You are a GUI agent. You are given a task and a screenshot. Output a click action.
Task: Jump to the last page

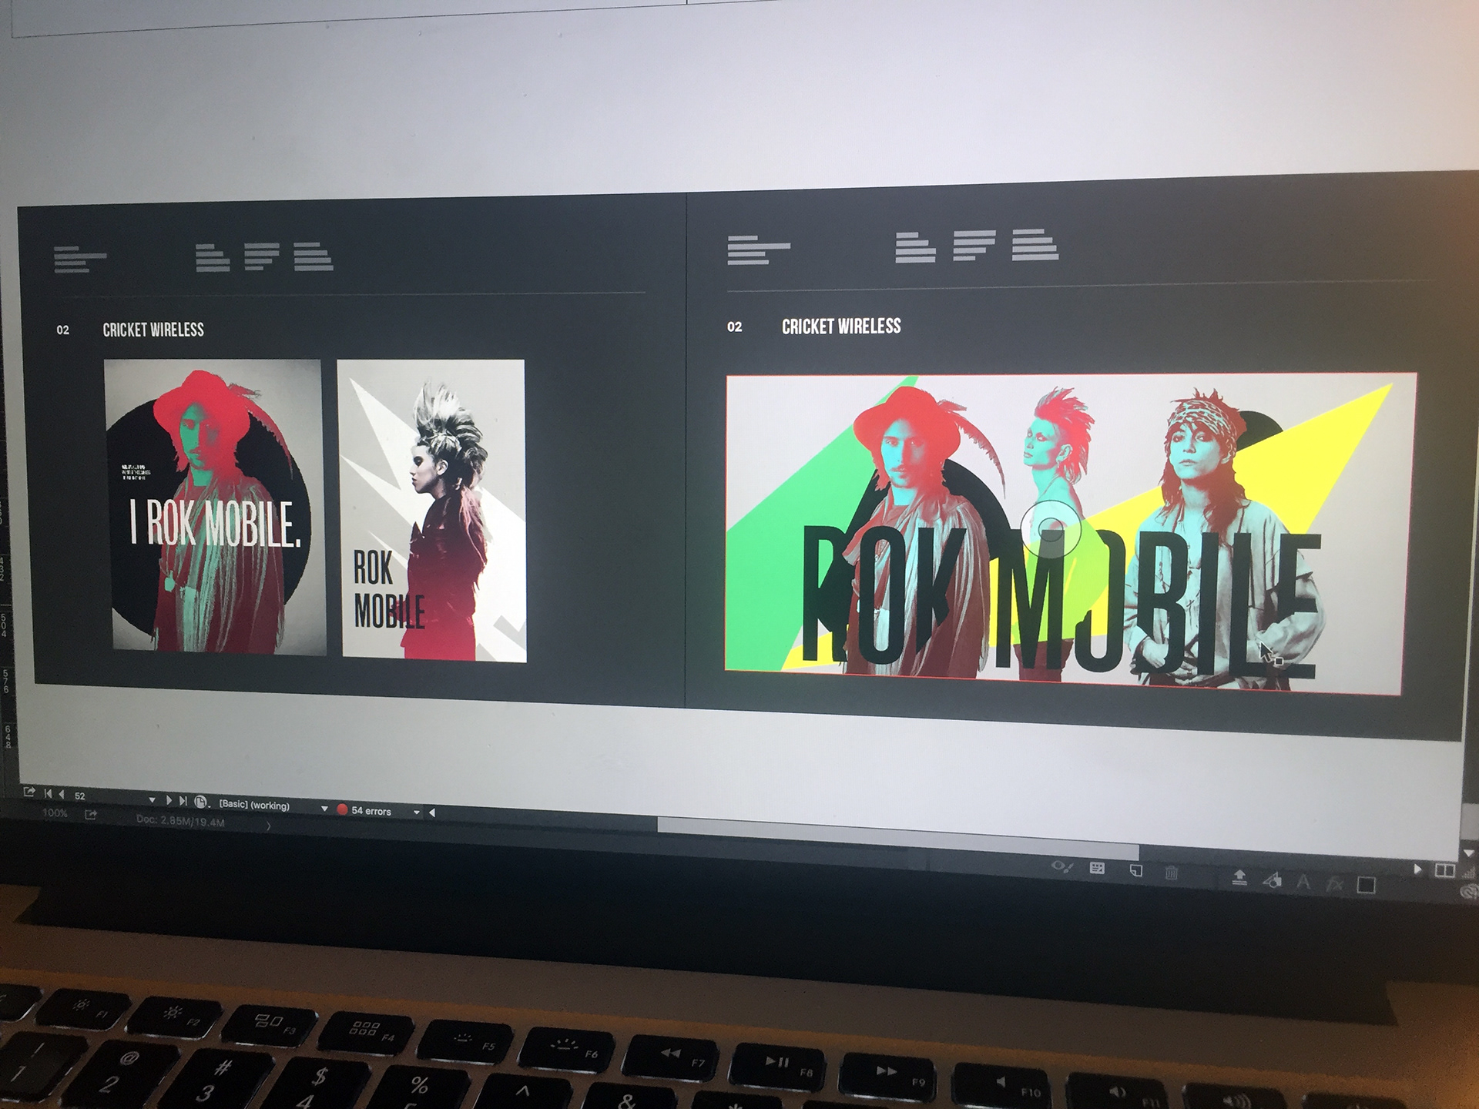pyautogui.click(x=183, y=801)
